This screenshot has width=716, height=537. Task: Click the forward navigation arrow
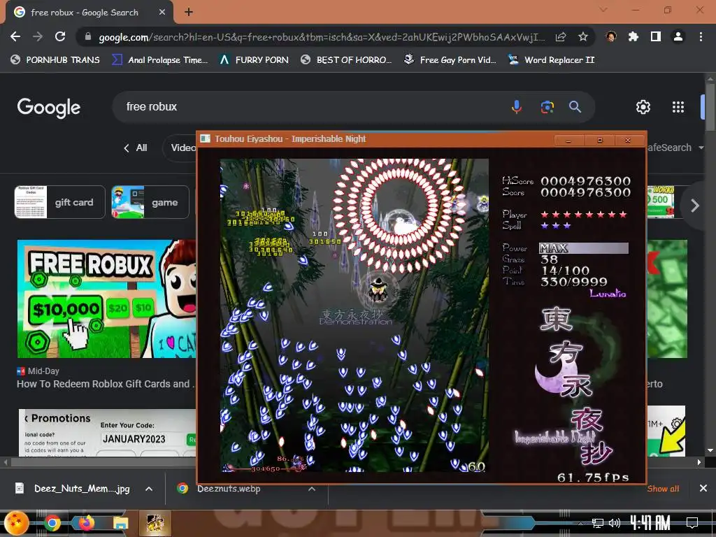tap(38, 36)
